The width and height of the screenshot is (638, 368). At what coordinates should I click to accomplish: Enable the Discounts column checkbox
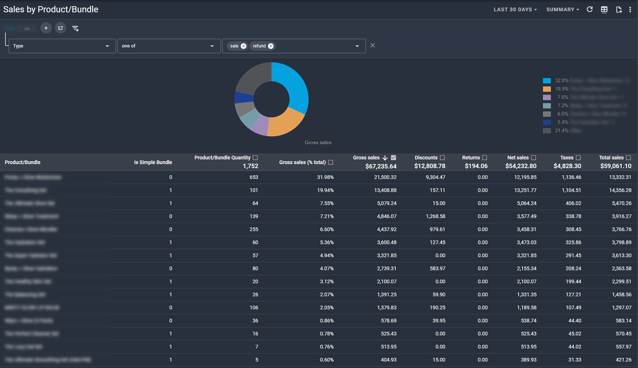click(443, 158)
